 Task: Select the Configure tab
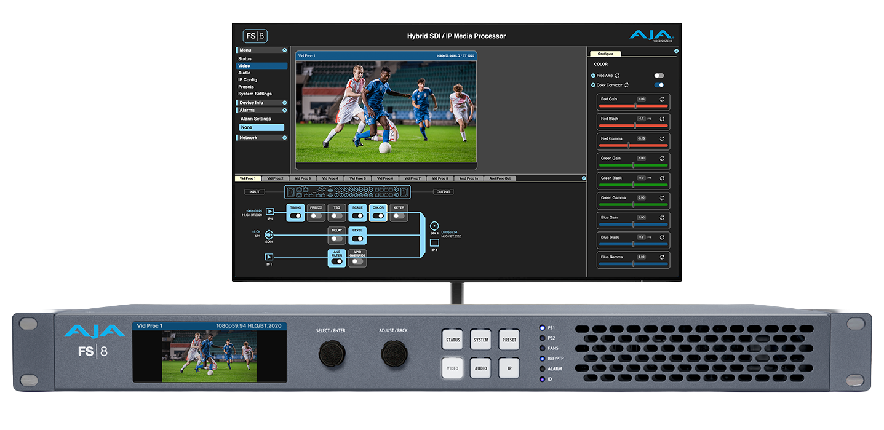click(605, 54)
